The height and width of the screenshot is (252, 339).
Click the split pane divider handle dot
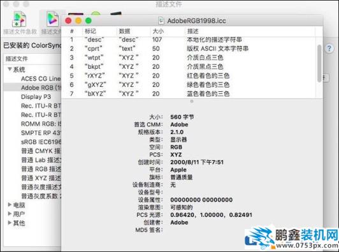pos(192,101)
